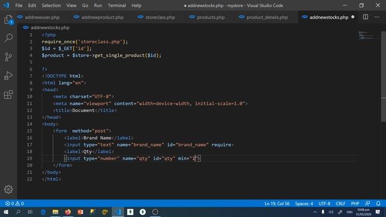386x217 pixels.
Task: Open Task View on the taskbar
Action: tap(30, 212)
